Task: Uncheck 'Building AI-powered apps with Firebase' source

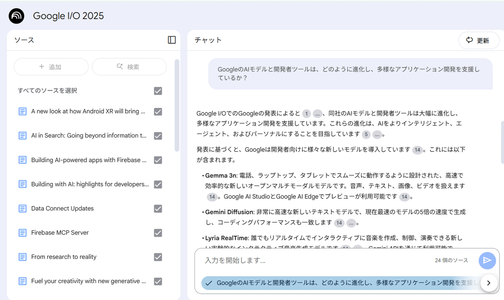Action: point(158,160)
